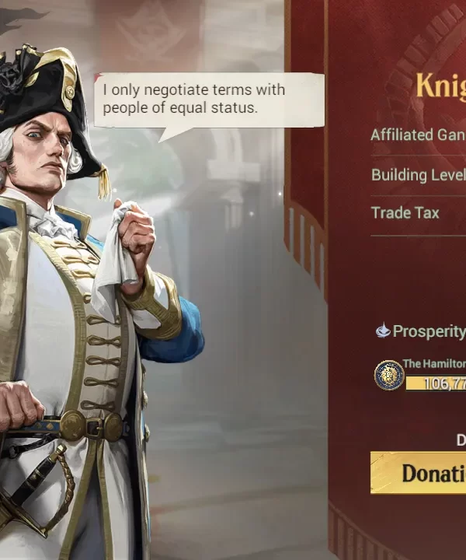Tap the golden belt buckle

tap(92, 425)
